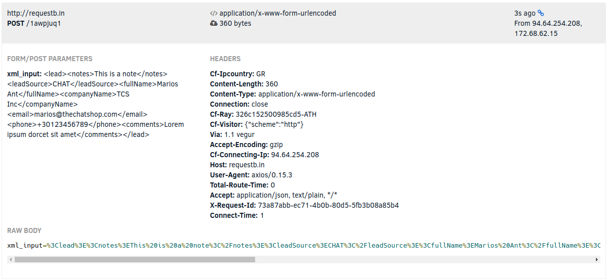The height and width of the screenshot is (280, 607).
Task: Click the marios@thechatshop.com email line
Action: pos(77,114)
